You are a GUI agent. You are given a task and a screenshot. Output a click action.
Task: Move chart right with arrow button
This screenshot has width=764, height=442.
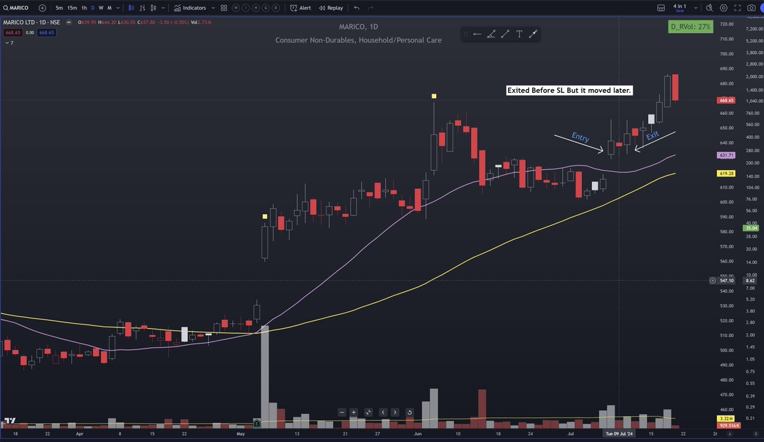(x=395, y=412)
